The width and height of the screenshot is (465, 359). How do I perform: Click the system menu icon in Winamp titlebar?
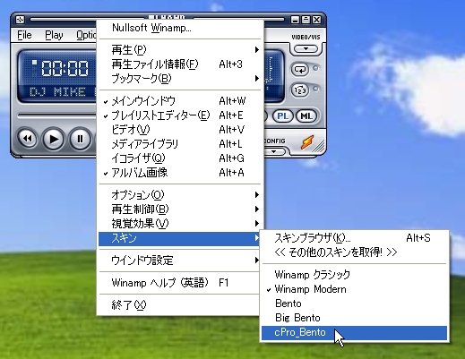click(20, 20)
